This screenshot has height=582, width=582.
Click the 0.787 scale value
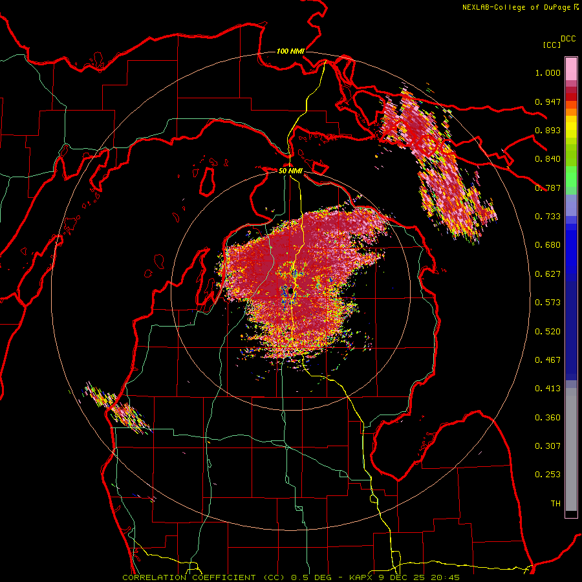pos(548,188)
